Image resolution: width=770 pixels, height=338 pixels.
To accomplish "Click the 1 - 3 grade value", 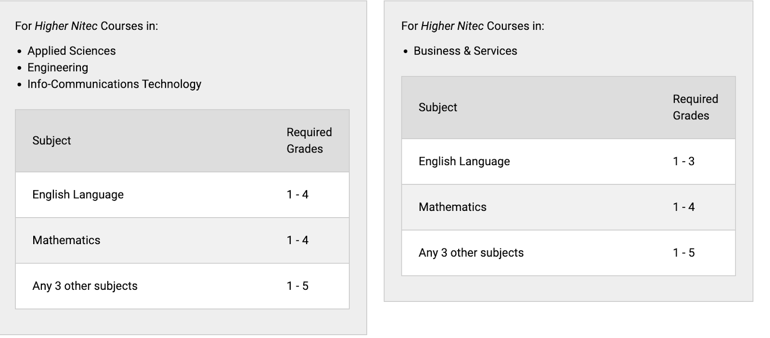I will (684, 161).
